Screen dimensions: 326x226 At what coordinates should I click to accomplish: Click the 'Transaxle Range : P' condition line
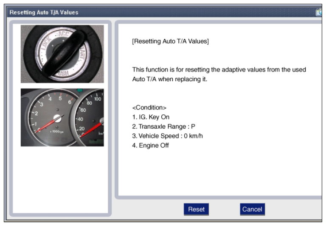point(163,127)
